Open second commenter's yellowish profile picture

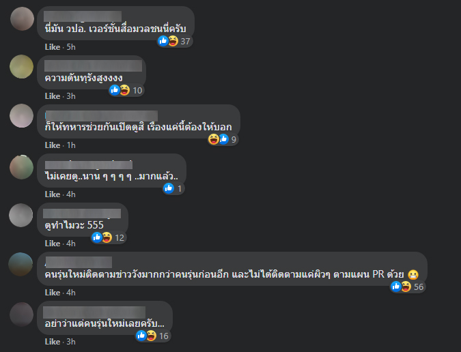click(x=21, y=66)
